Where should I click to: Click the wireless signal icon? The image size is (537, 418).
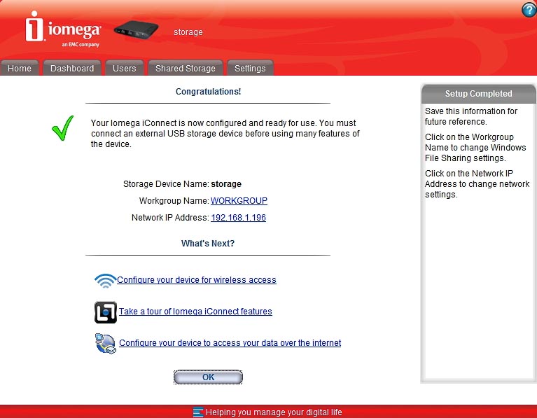(x=105, y=281)
